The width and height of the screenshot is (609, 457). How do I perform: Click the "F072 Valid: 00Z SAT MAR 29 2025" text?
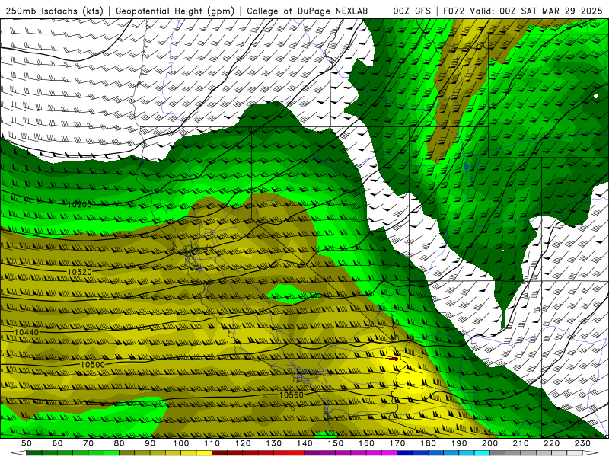[x=522, y=11]
